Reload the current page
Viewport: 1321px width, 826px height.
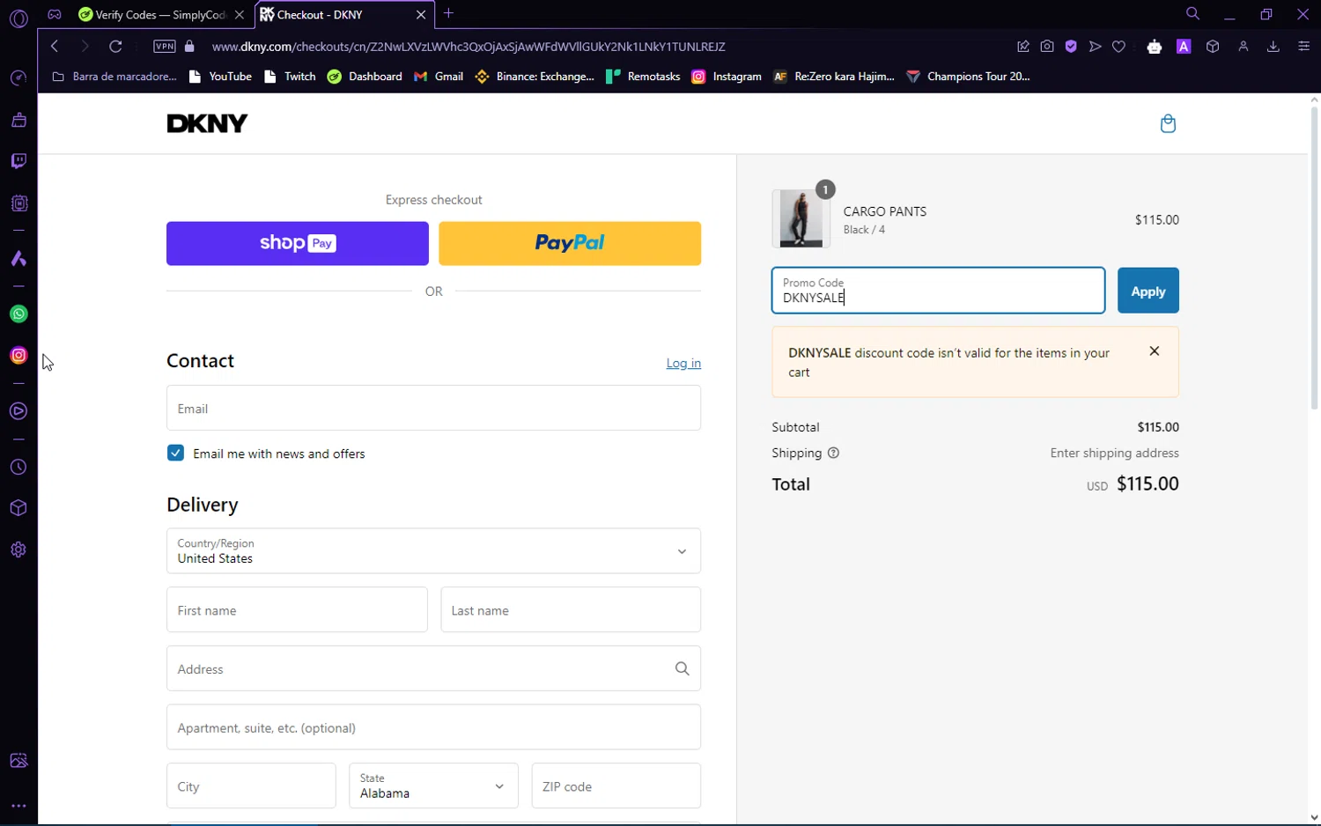coord(115,47)
